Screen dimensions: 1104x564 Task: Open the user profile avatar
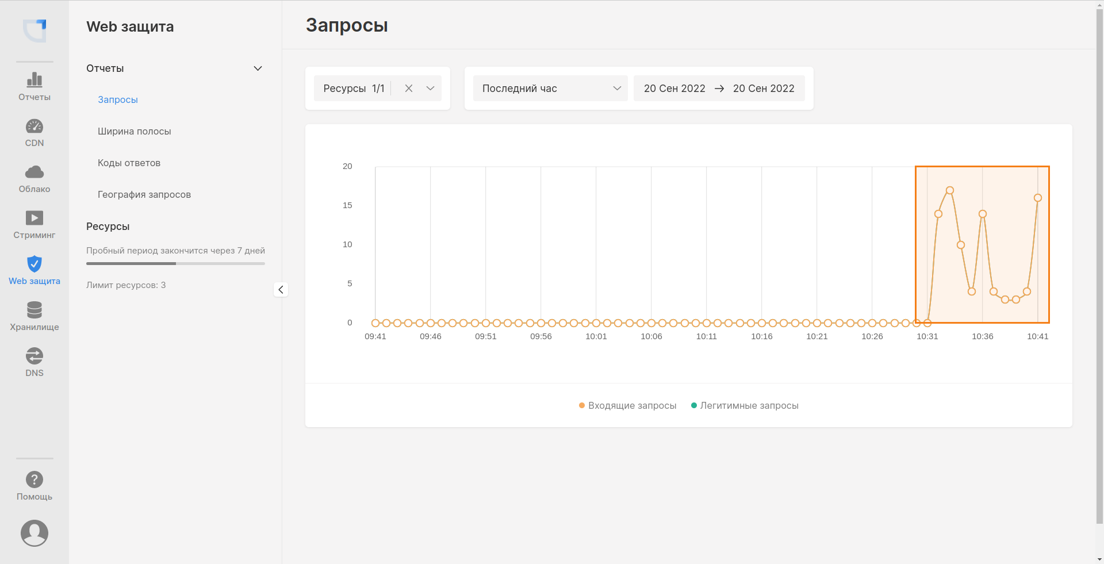point(34,533)
